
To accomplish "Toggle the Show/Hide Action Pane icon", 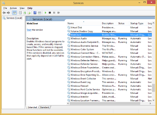I will [x=39, y=13].
